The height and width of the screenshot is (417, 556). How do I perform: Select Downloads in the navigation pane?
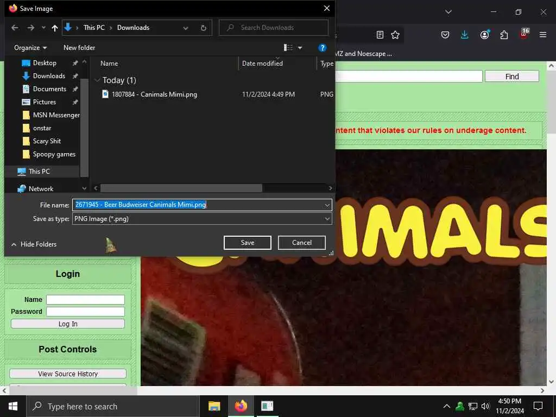click(49, 76)
